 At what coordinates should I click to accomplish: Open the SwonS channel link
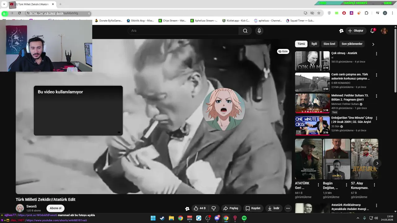pyautogui.click(x=31, y=206)
